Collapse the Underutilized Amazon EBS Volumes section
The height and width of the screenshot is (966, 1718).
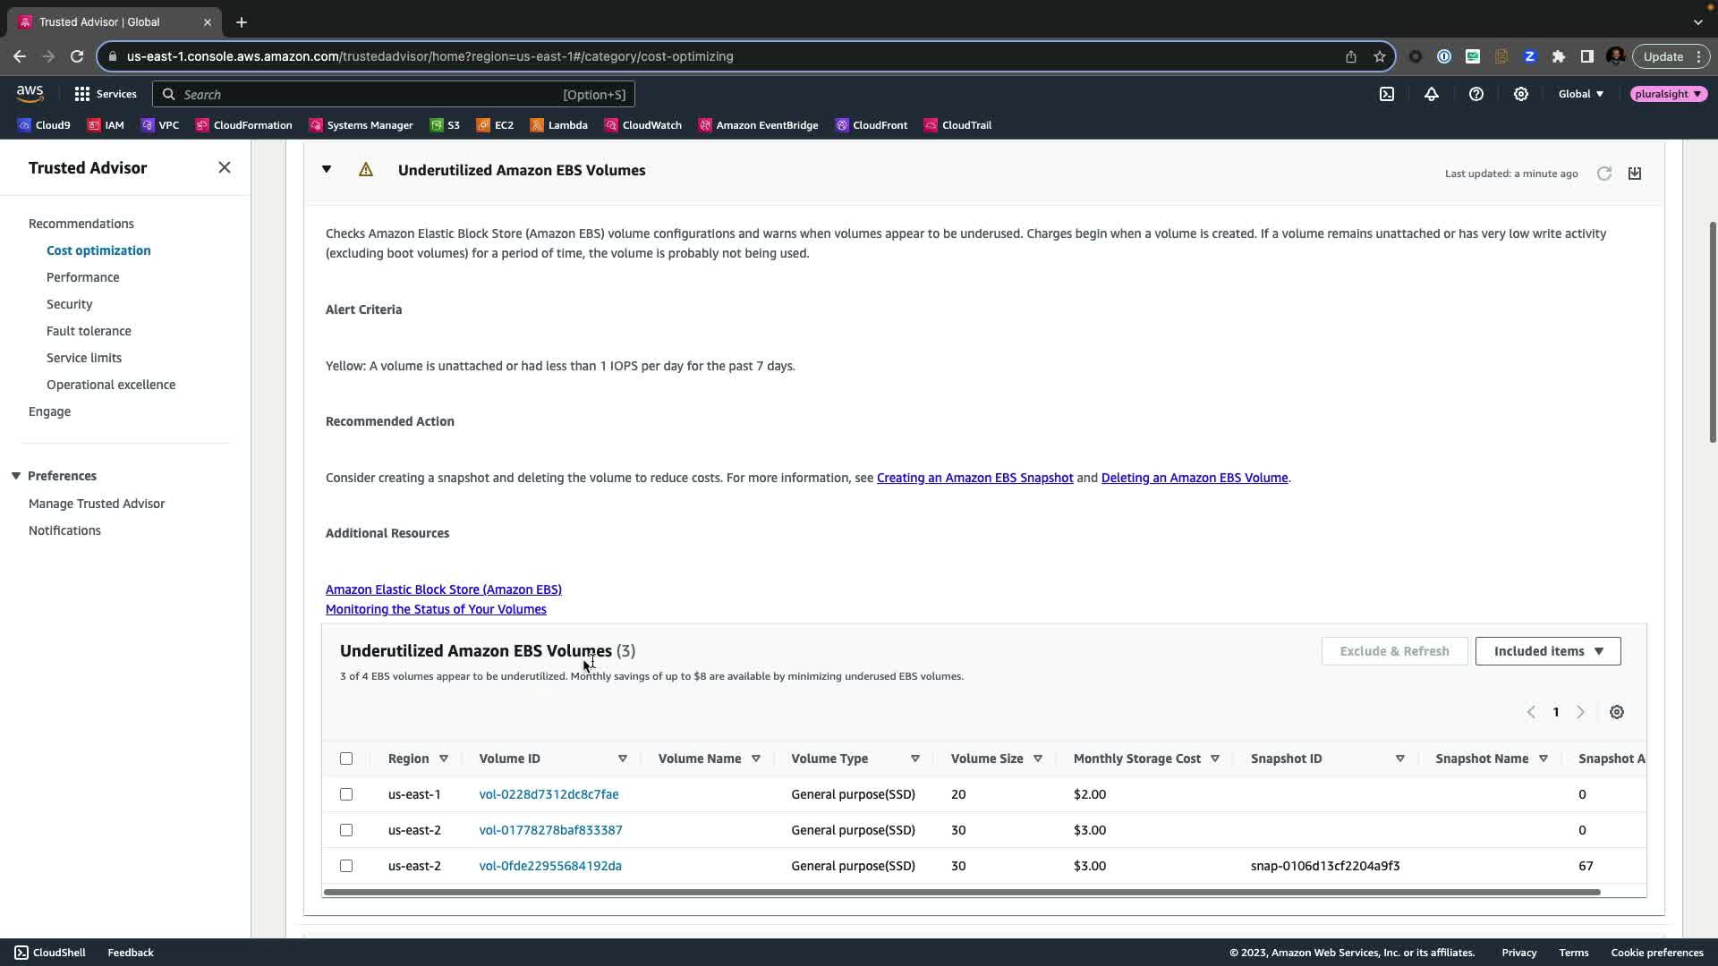(x=327, y=170)
